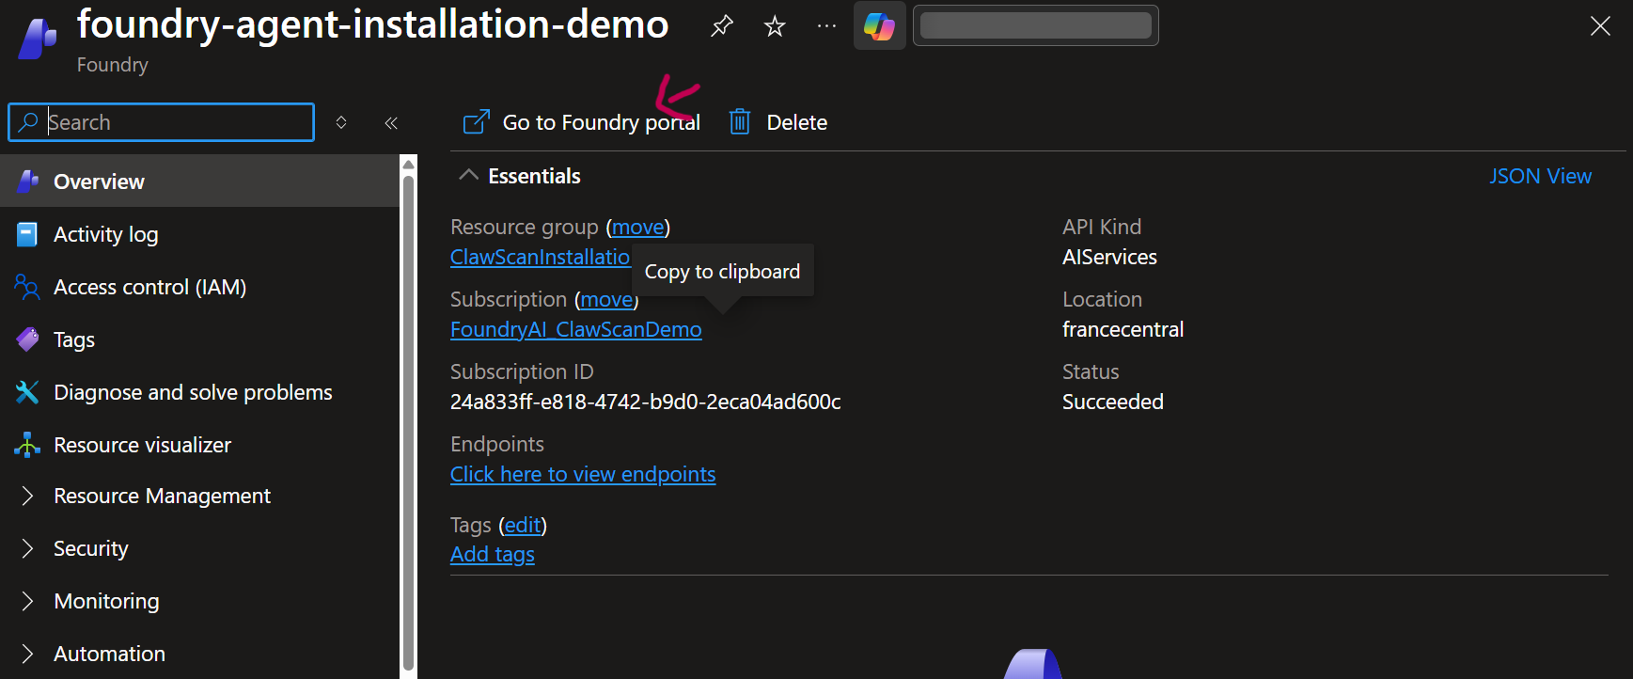Image resolution: width=1633 pixels, height=679 pixels.
Task: Click the sidebar vertical scrollbar
Action: point(408,423)
